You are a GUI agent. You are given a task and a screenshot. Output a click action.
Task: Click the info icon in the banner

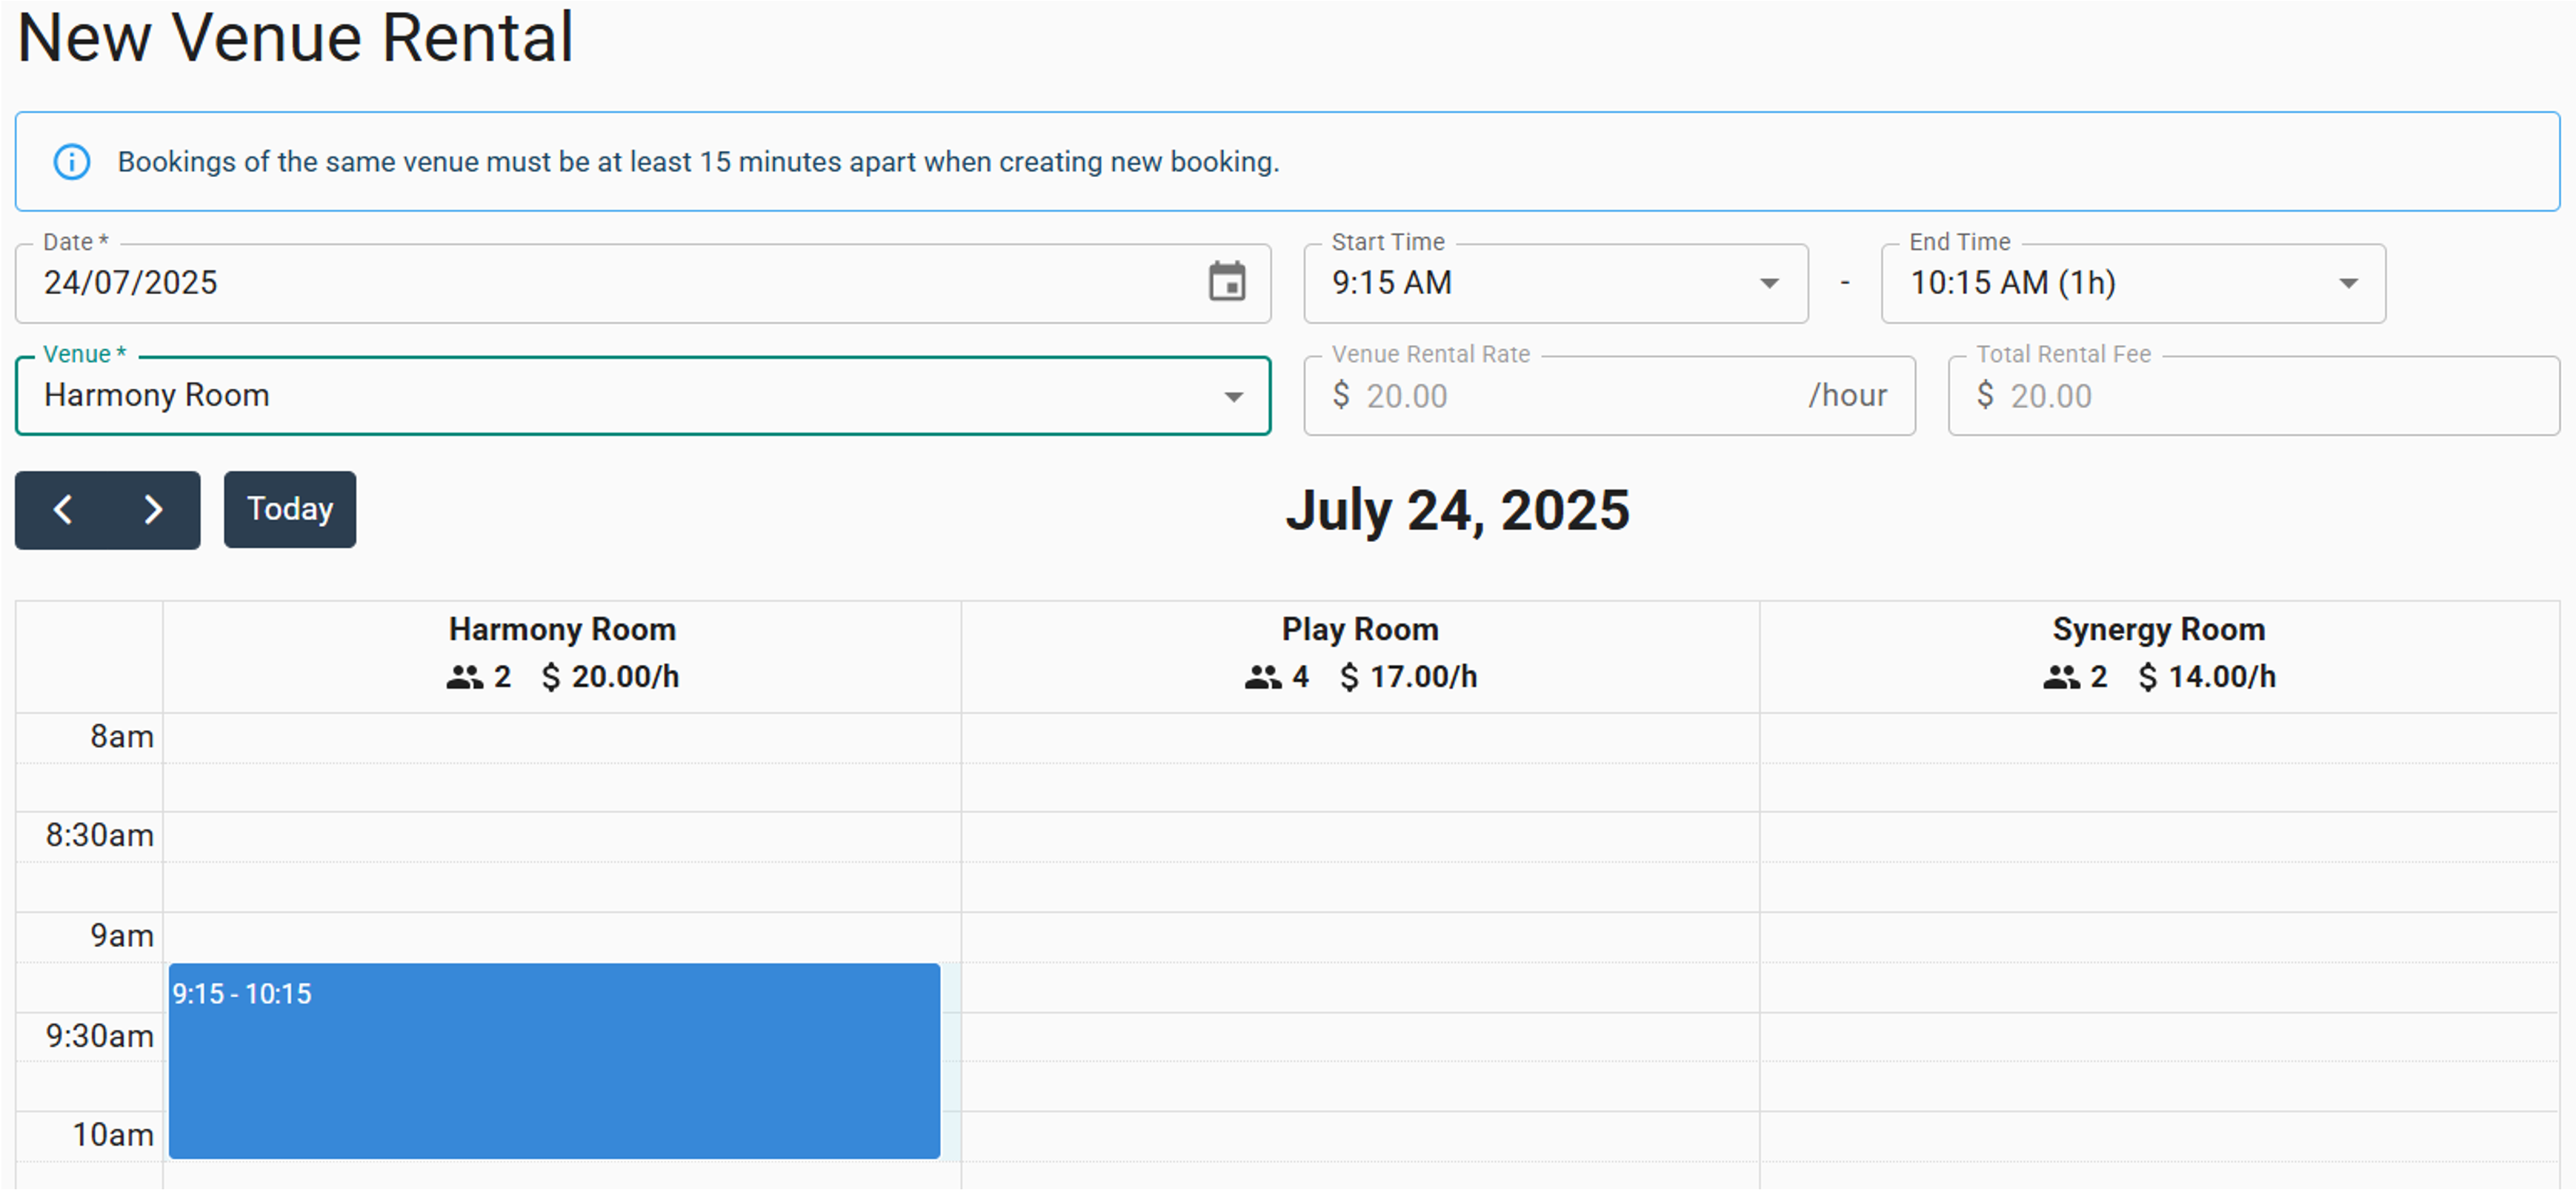coord(72,162)
